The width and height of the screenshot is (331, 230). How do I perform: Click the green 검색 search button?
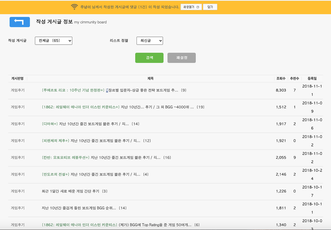click(x=149, y=58)
